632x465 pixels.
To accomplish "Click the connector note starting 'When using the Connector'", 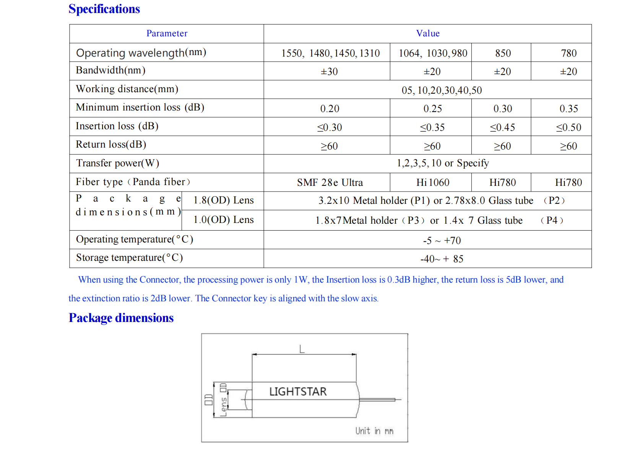I will [321, 280].
